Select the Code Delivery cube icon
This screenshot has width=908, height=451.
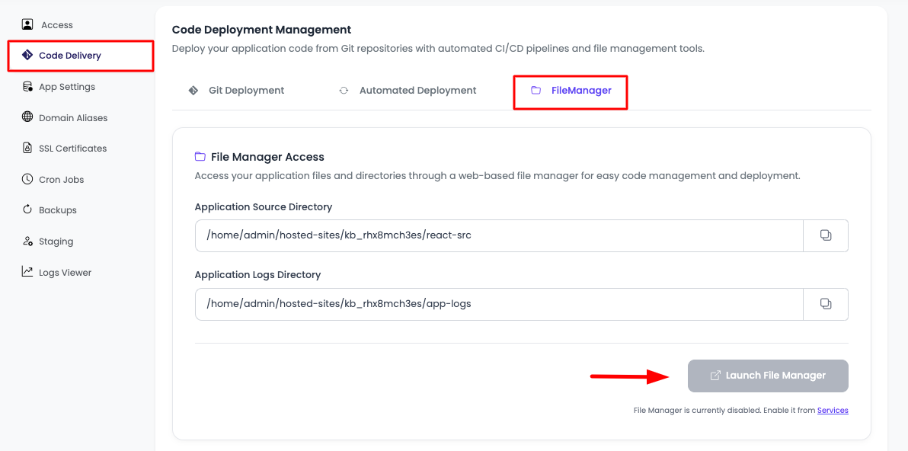click(27, 55)
